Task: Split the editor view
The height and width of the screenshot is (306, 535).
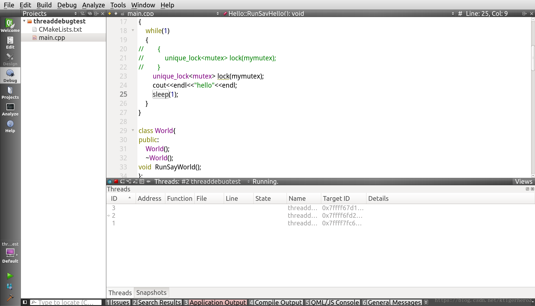Action: tap(524, 13)
